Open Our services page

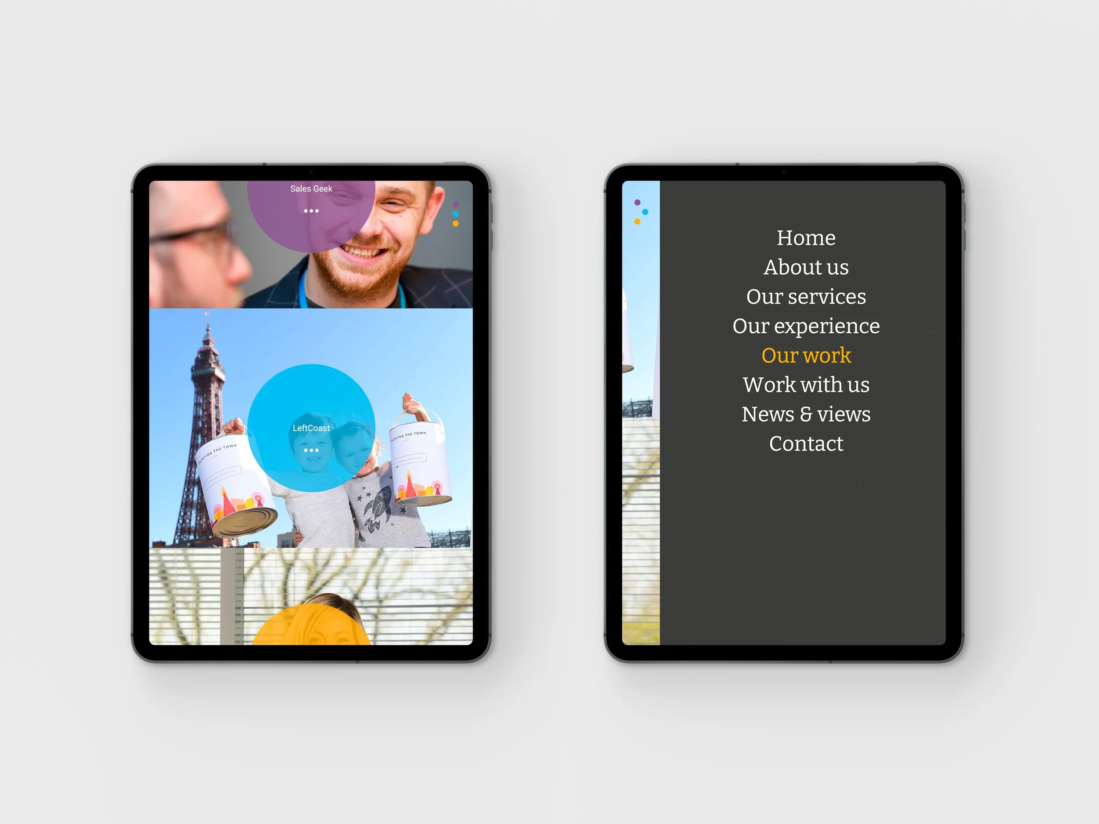[x=805, y=297]
